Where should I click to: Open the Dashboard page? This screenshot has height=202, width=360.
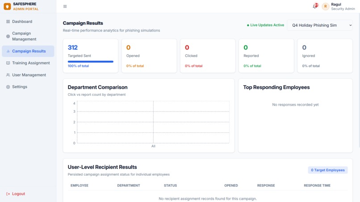[28, 21]
